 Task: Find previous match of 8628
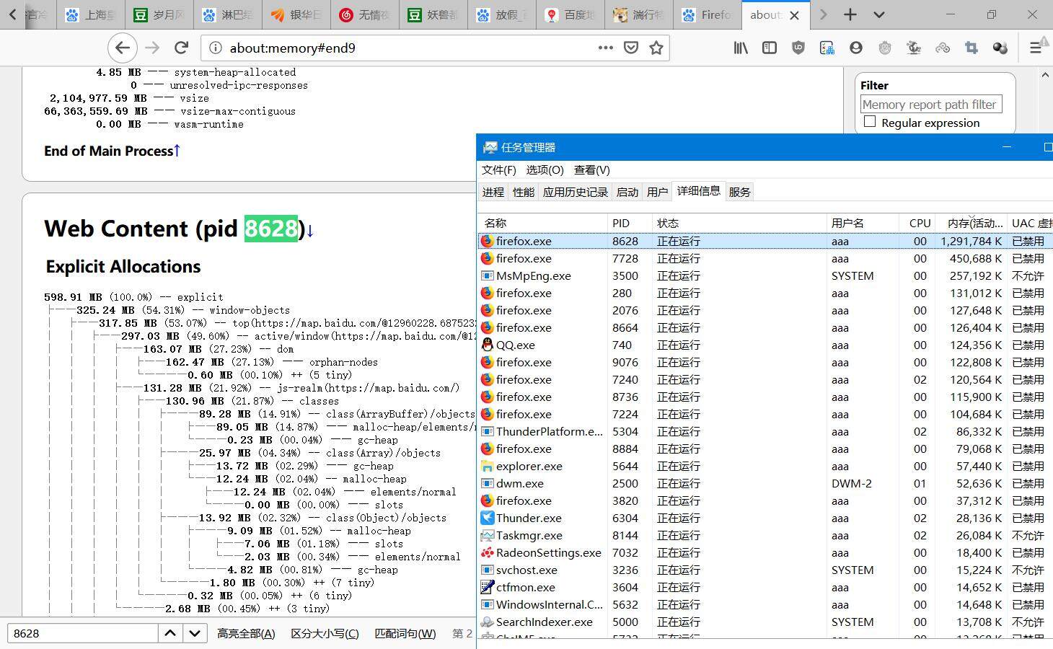[x=170, y=633]
